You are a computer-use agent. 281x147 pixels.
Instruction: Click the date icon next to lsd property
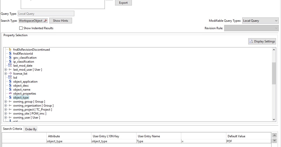10,77
